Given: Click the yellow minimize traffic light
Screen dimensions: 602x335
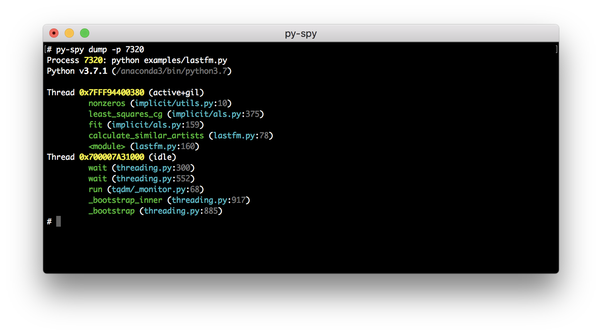Looking at the screenshot, I should 69,33.
